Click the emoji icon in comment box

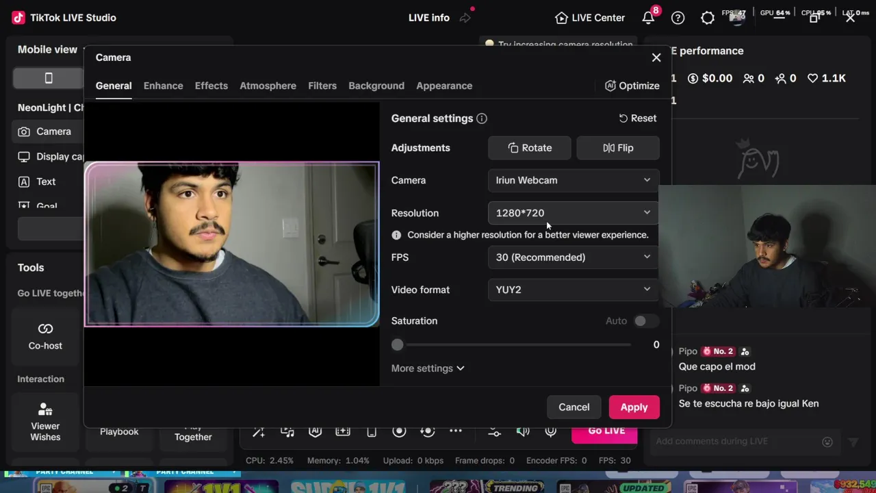(827, 442)
